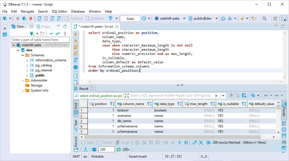Click Explain execution plan icon in editor gutter
This screenshot has height=161, width=289.
[76, 60]
